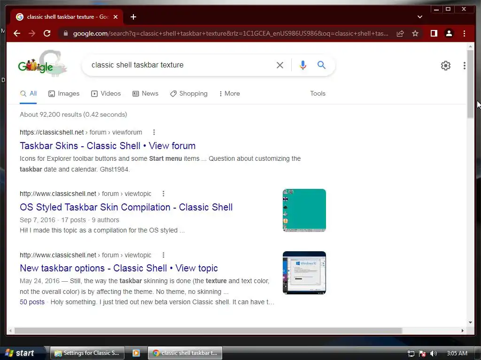Open New taskbar options - Classic Shell result

point(119,269)
